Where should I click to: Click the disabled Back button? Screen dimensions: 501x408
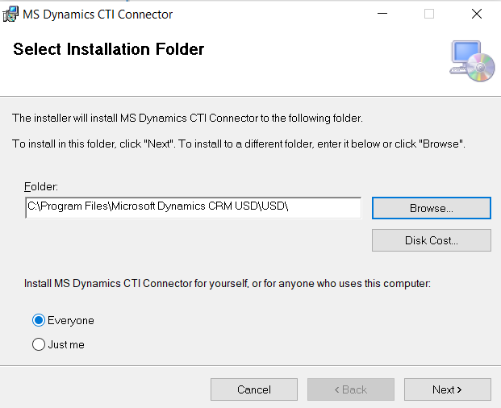tap(350, 389)
